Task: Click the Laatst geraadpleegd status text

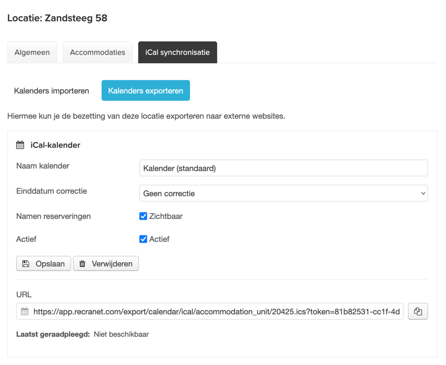Action: pyautogui.click(x=82, y=334)
